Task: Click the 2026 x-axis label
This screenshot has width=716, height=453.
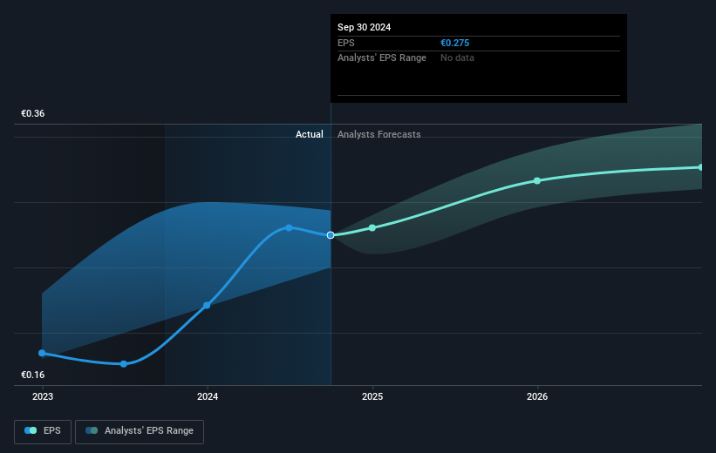Action: click(x=537, y=396)
